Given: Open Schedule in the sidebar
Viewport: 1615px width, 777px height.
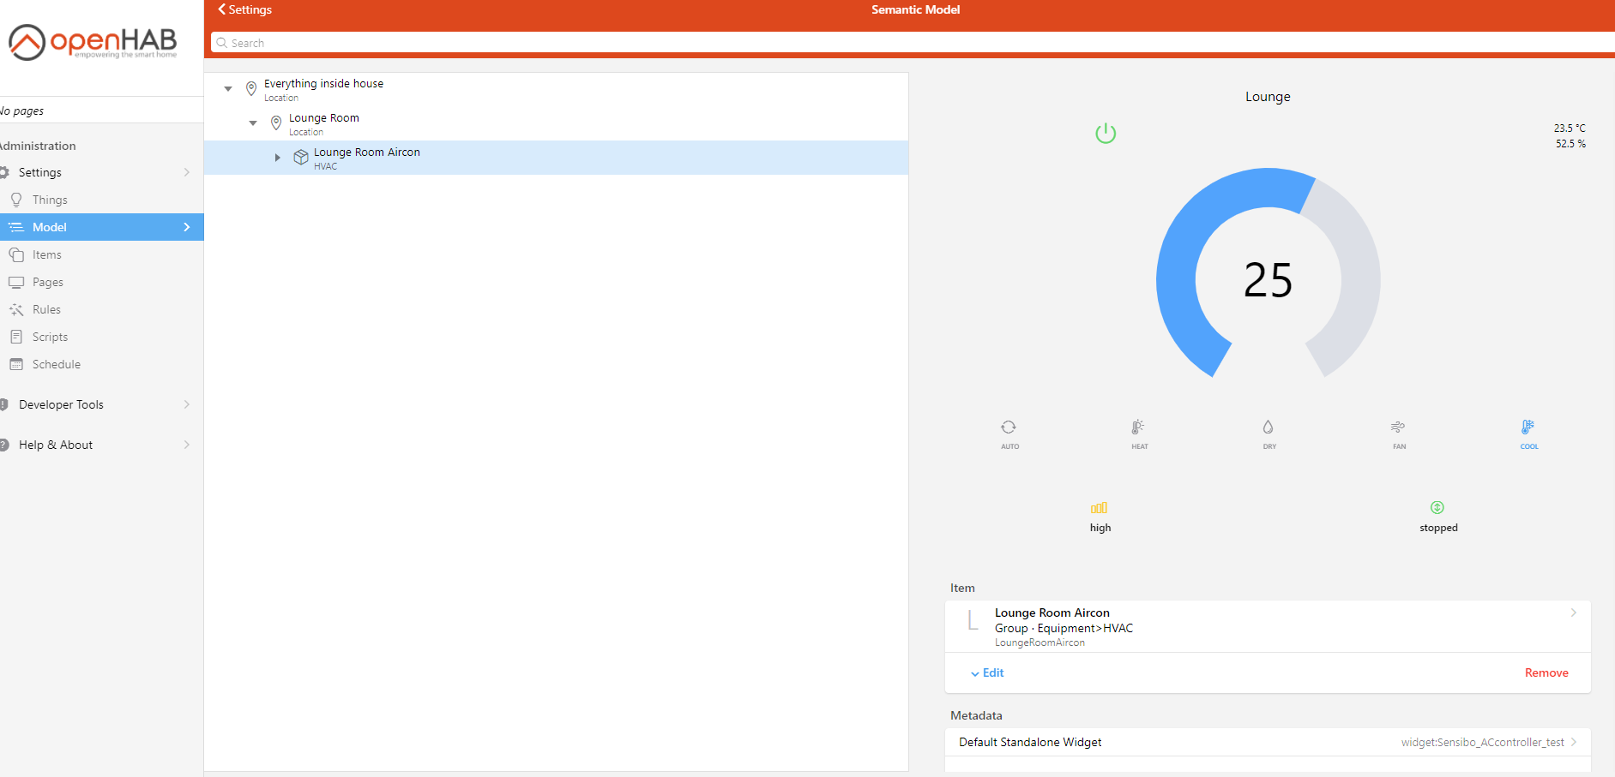Looking at the screenshot, I should click(x=101, y=364).
